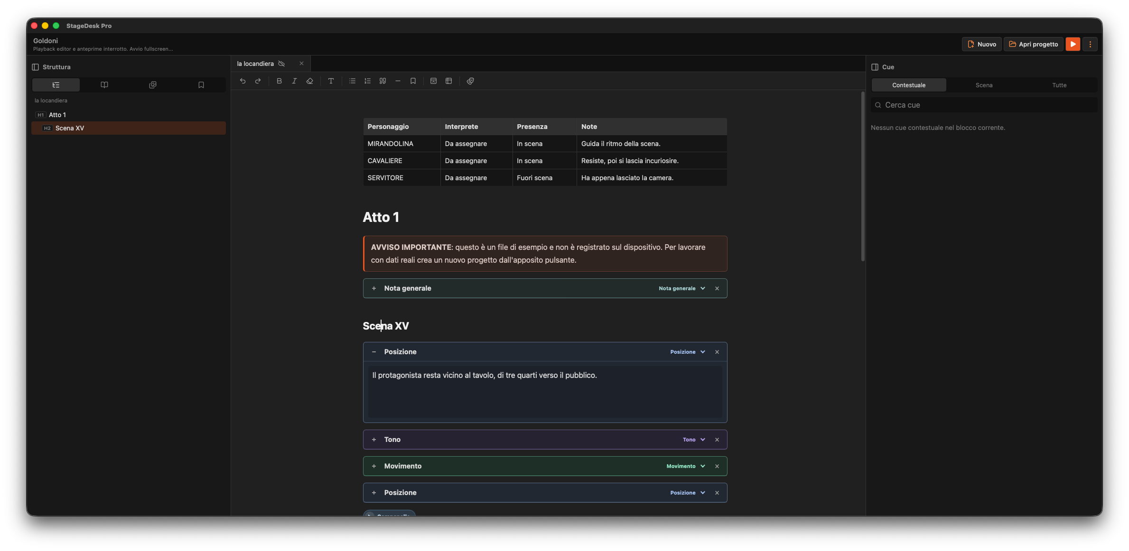Click the AVVISO IMPORTANTE notice box
The height and width of the screenshot is (551, 1129).
pyautogui.click(x=545, y=254)
